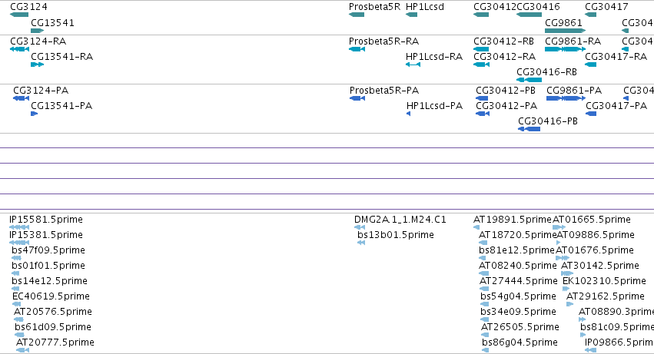Select the bs54g04.5prime label
Screen dimensions: 654x354
[519, 296]
